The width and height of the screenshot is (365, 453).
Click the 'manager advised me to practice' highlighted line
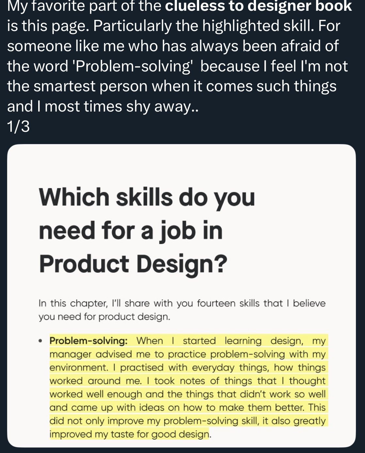[128, 355]
